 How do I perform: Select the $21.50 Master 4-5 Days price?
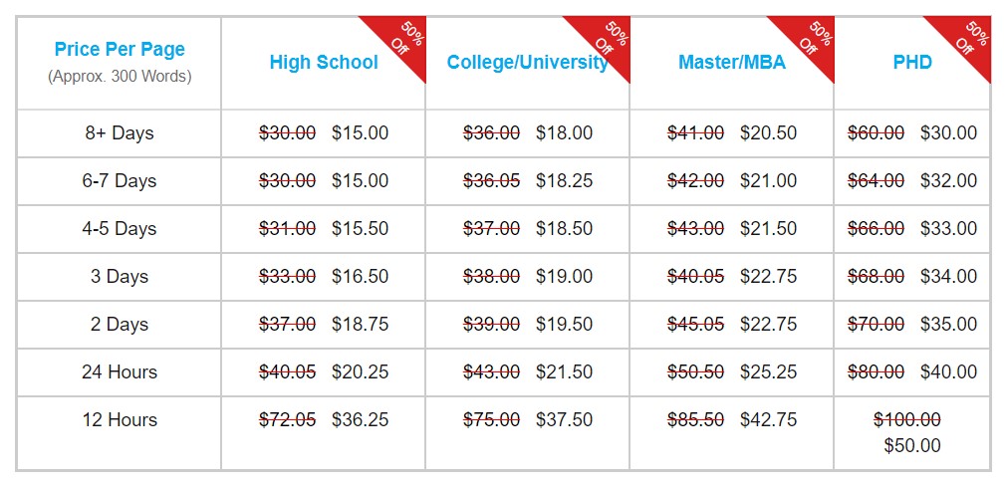[x=768, y=228]
